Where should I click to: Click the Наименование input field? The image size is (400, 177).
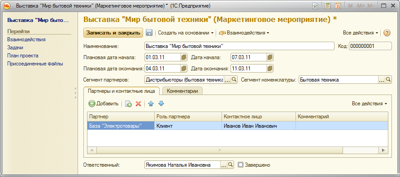point(239,46)
